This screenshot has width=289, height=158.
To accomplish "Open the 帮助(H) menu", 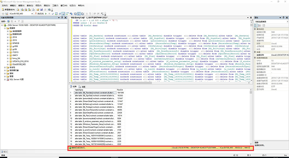I will click(81, 5).
